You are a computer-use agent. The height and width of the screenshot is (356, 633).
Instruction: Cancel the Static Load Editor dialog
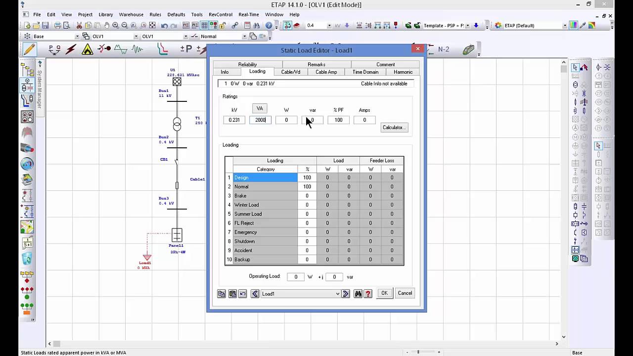(405, 293)
